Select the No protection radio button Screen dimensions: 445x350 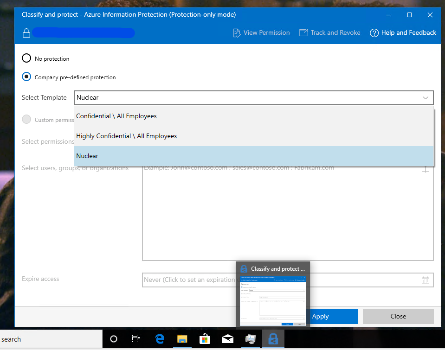point(26,58)
